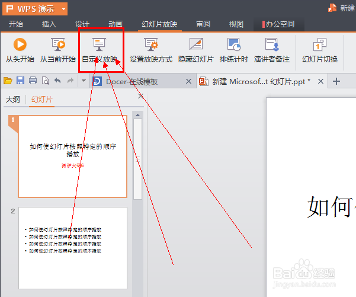Add a new document tab with plus button
This screenshot has width=356, height=297.
336,81
